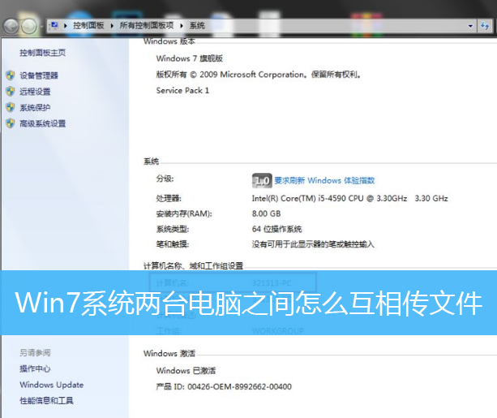Click shield icon beside 高级系统设置
The width and height of the screenshot is (497, 418).
pyautogui.click(x=11, y=123)
